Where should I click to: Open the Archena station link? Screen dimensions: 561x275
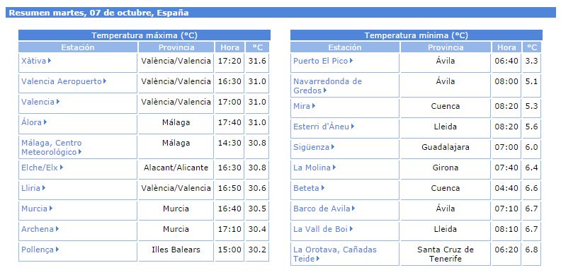pos(38,229)
